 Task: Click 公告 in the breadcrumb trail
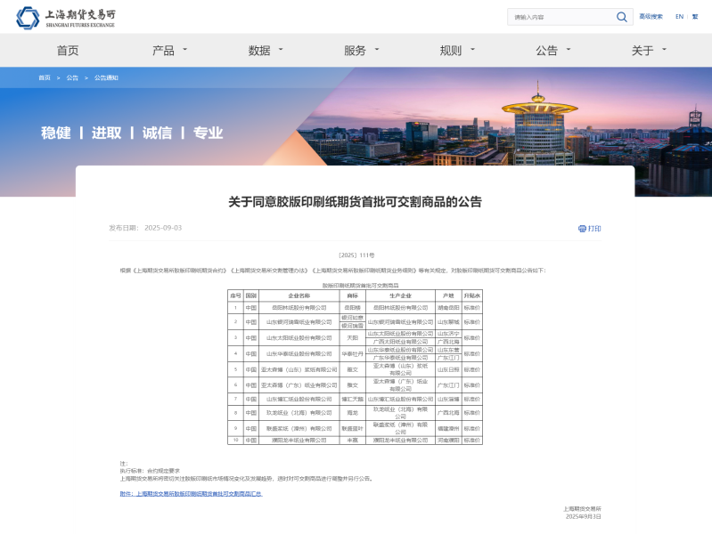(x=72, y=78)
